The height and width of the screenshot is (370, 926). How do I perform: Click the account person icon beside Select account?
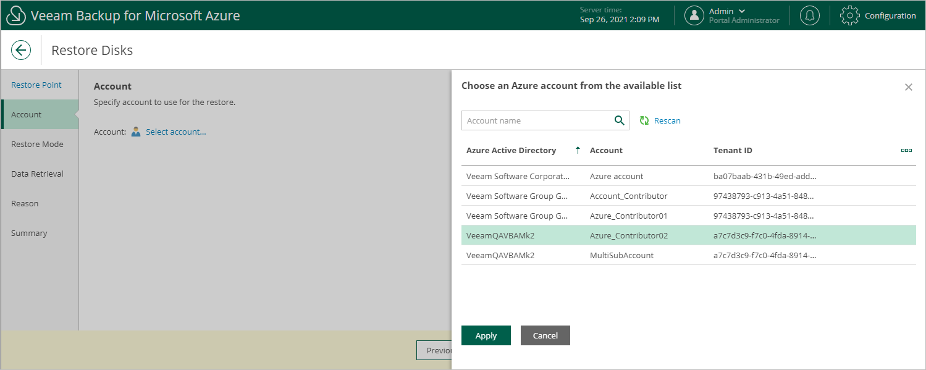(x=136, y=132)
